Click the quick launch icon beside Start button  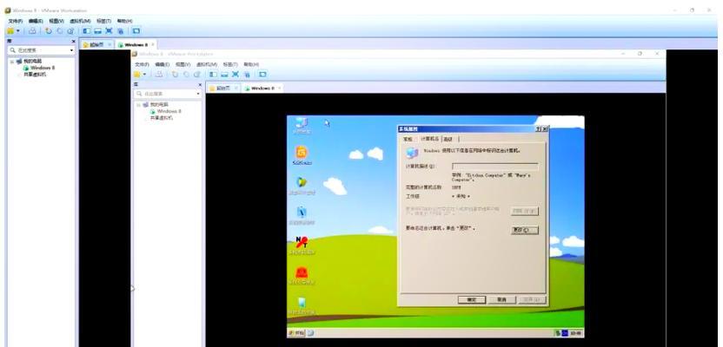point(311,333)
